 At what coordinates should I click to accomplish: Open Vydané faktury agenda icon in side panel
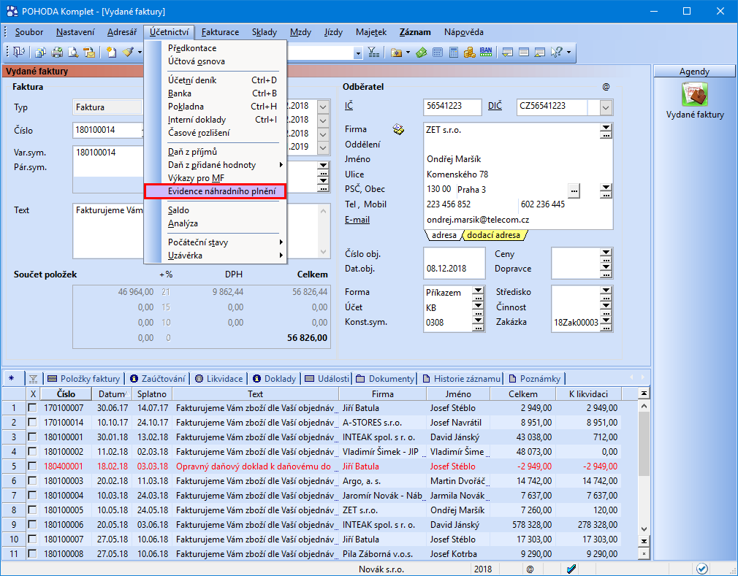click(695, 96)
